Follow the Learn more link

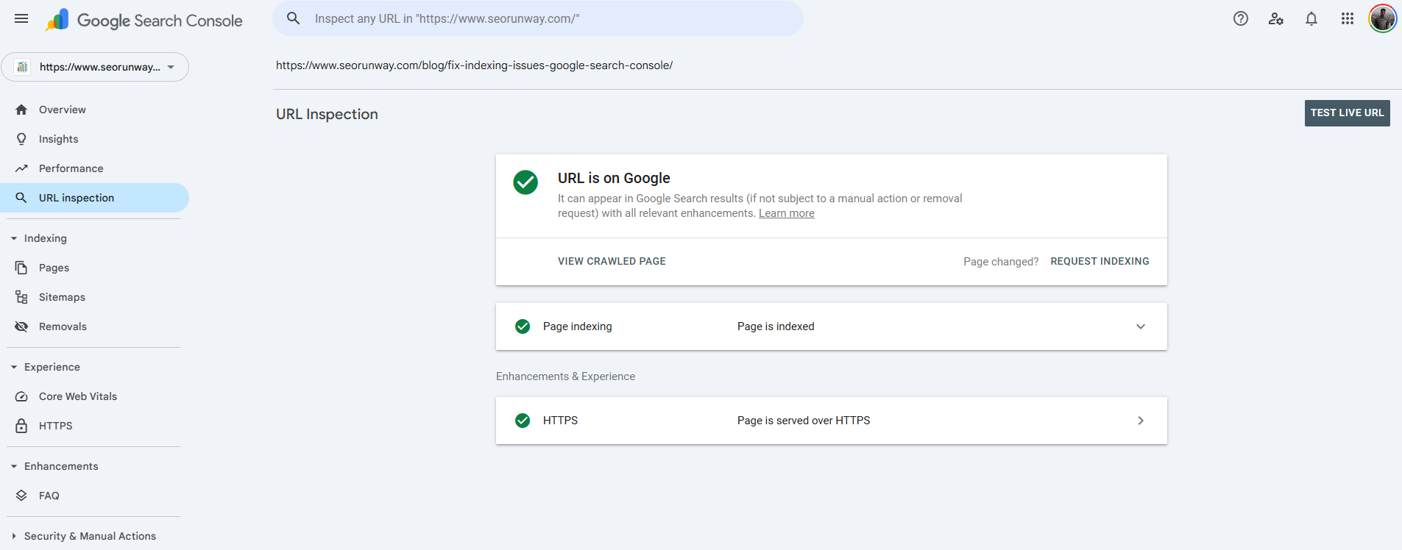click(786, 213)
